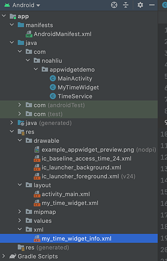167x261 pixels.
Task: Expand the mipmap folder
Action: click(x=20, y=211)
